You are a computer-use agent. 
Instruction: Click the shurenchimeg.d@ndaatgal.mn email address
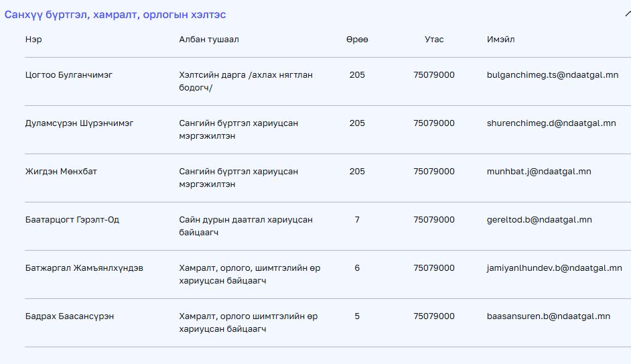point(551,123)
